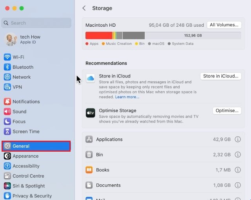Click the Search field
Screen dimensions: 251x200
pos(36,23)
